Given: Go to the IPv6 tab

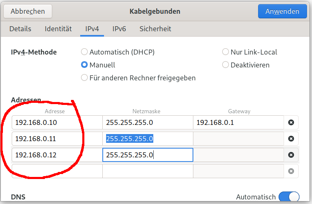Looking at the screenshot, I should tap(119, 29).
